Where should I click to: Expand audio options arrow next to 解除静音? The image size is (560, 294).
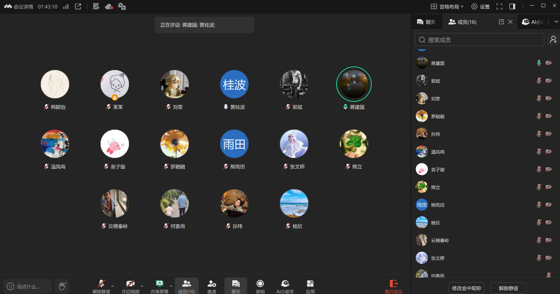pyautogui.click(x=113, y=286)
